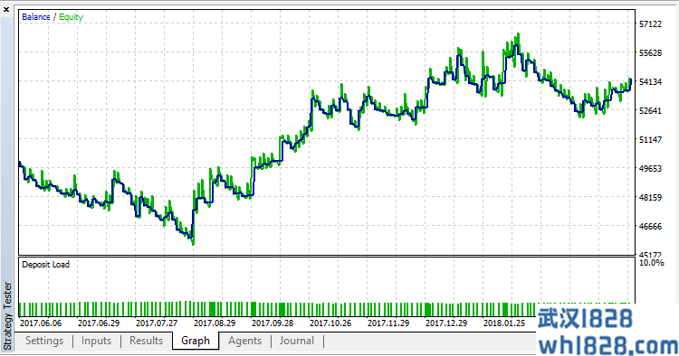Open the Journal tab
This screenshot has height=356, width=679.
click(297, 341)
